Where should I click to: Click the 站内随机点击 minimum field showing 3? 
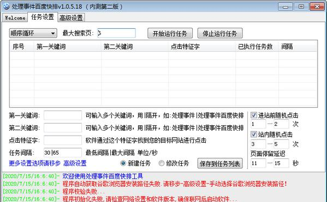click(x=258, y=144)
